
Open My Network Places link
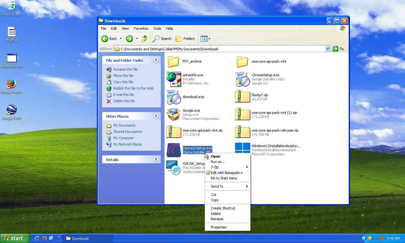(127, 144)
